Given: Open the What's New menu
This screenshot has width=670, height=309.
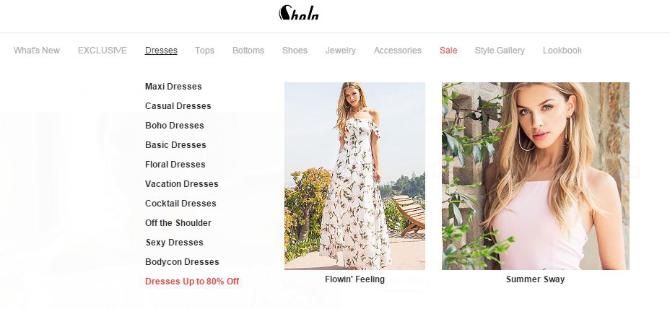Looking at the screenshot, I should [37, 51].
